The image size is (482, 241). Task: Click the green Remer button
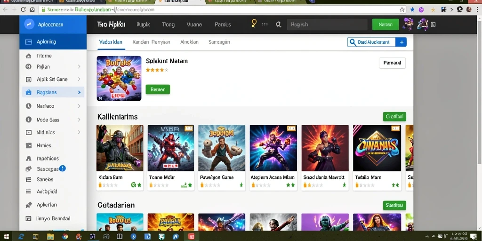pyautogui.click(x=158, y=89)
